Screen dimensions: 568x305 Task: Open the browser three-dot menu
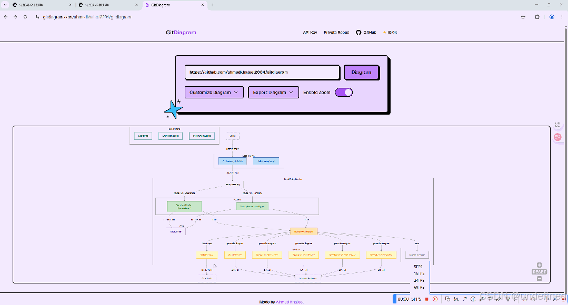562,17
